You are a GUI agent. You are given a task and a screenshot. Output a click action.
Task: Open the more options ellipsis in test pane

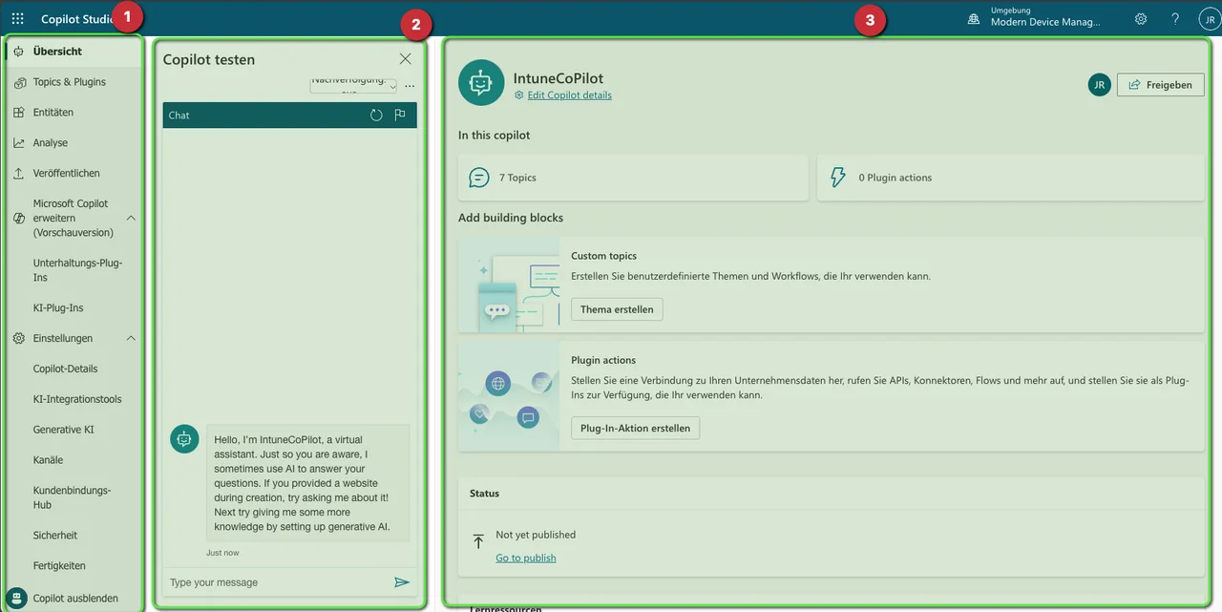pyautogui.click(x=410, y=87)
